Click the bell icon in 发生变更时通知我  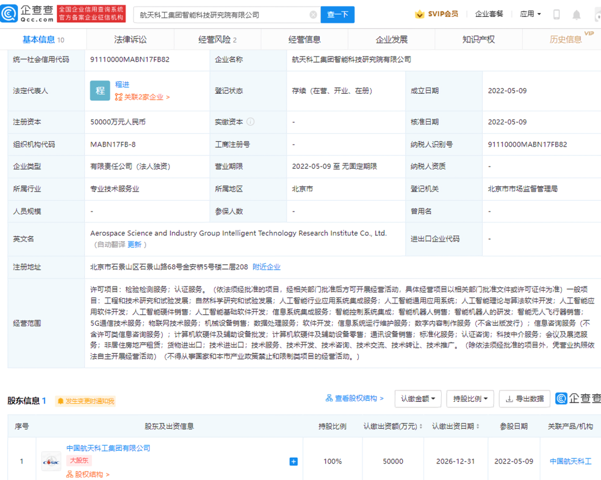tap(60, 401)
